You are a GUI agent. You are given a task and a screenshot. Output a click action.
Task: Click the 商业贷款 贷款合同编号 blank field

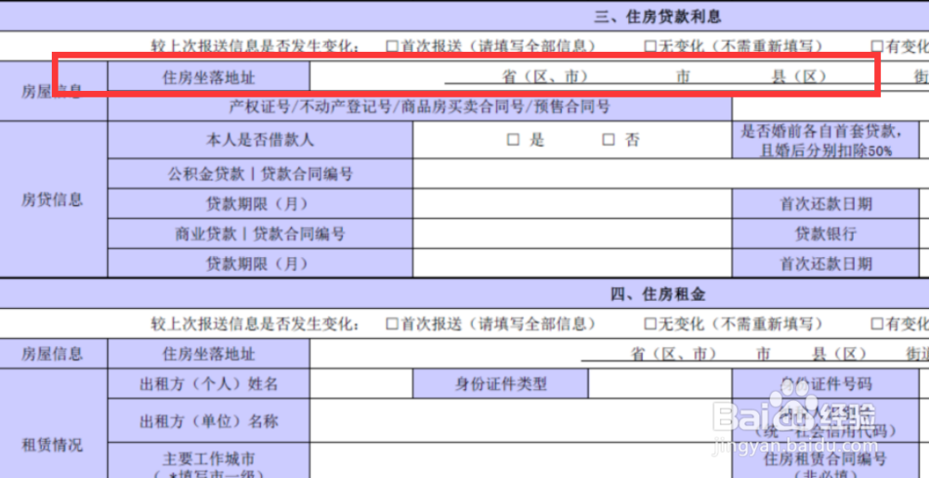pos(572,234)
